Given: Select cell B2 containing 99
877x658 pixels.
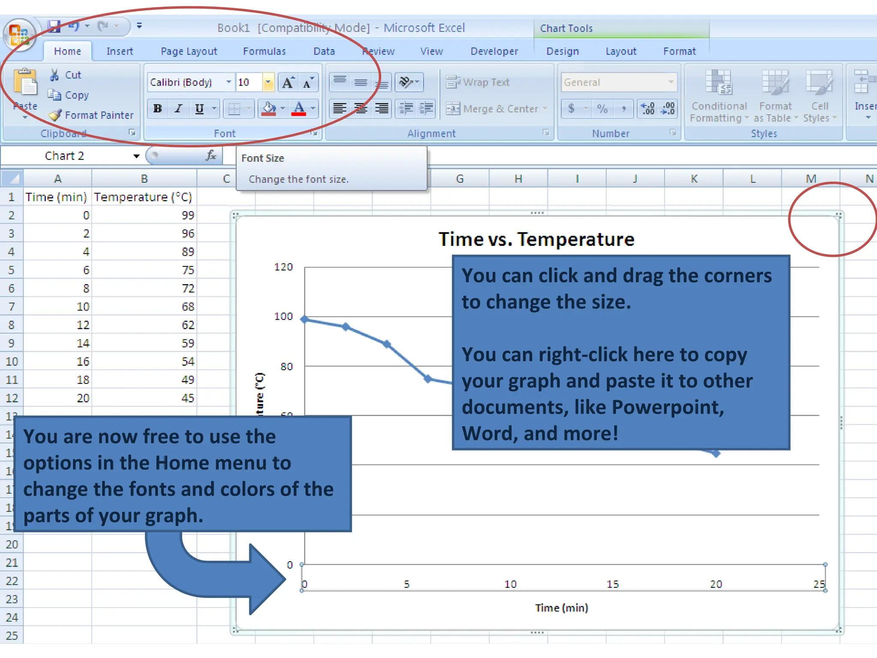Looking at the screenshot, I should coord(144,215).
